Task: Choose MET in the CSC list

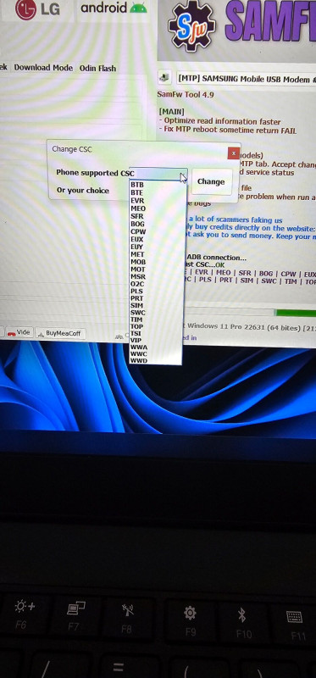Action: [x=137, y=254]
